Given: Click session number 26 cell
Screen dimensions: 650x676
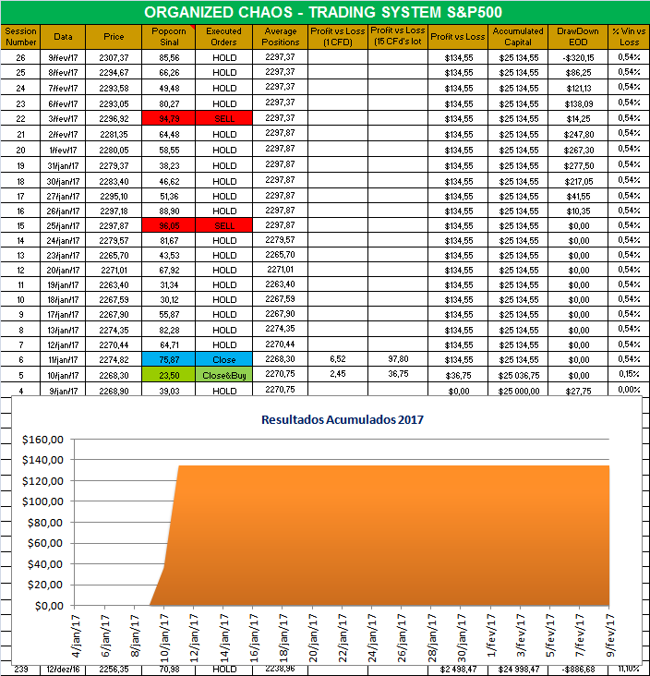Looking at the screenshot, I should (20, 57).
